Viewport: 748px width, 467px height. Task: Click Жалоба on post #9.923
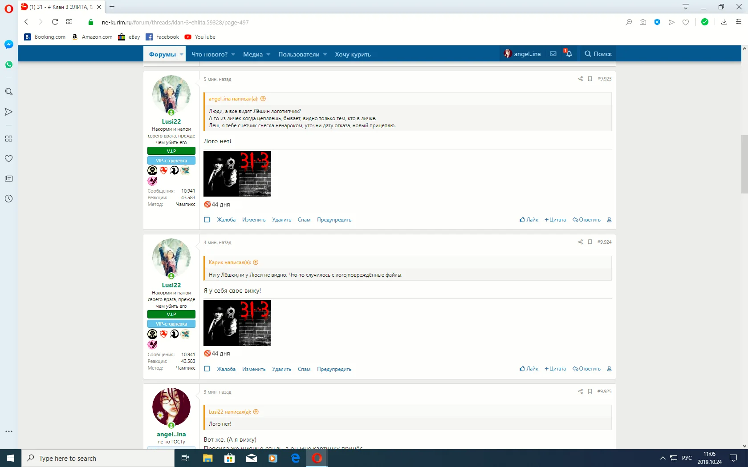pos(226,220)
